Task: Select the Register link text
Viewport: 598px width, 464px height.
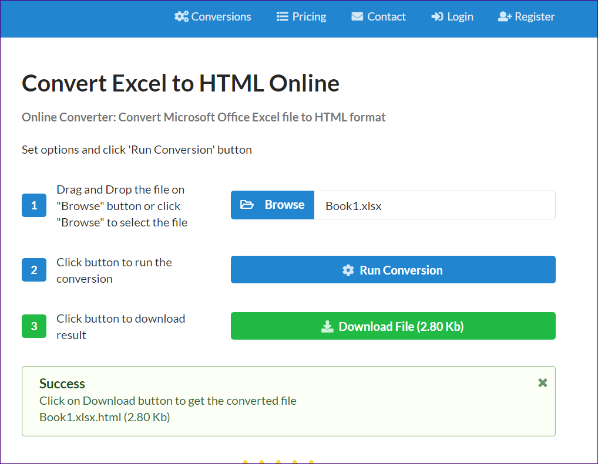Action: point(535,16)
